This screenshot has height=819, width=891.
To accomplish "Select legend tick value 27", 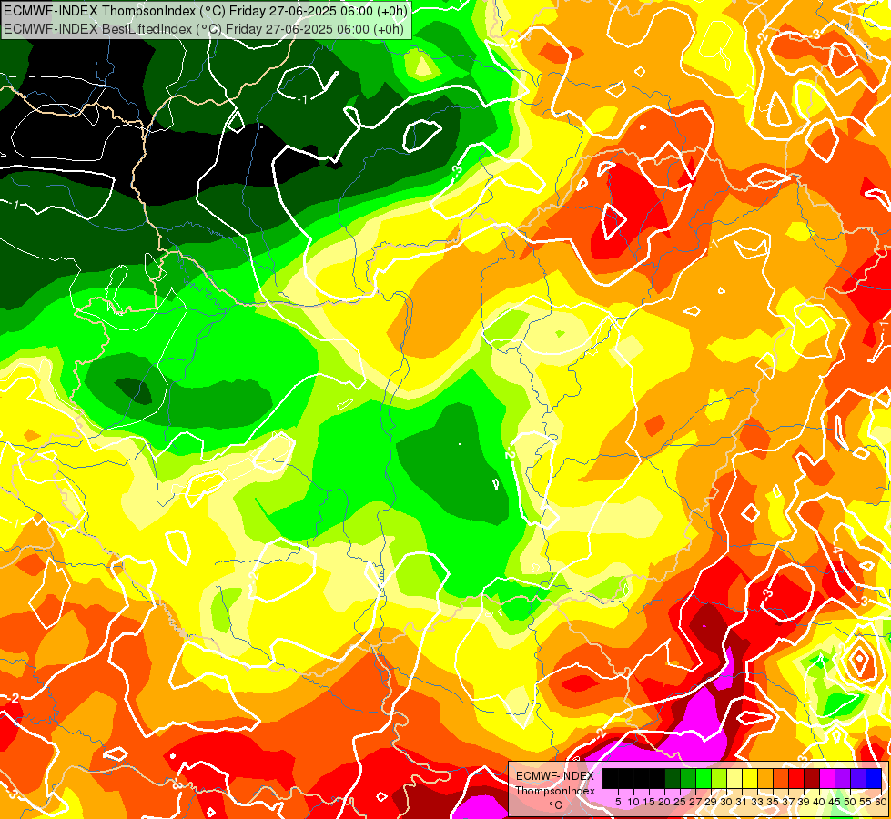I will point(695,802).
